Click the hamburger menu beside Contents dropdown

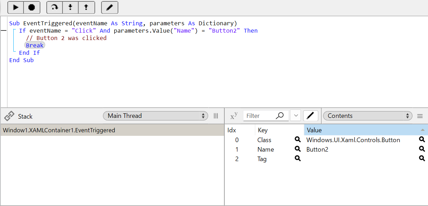(x=420, y=116)
